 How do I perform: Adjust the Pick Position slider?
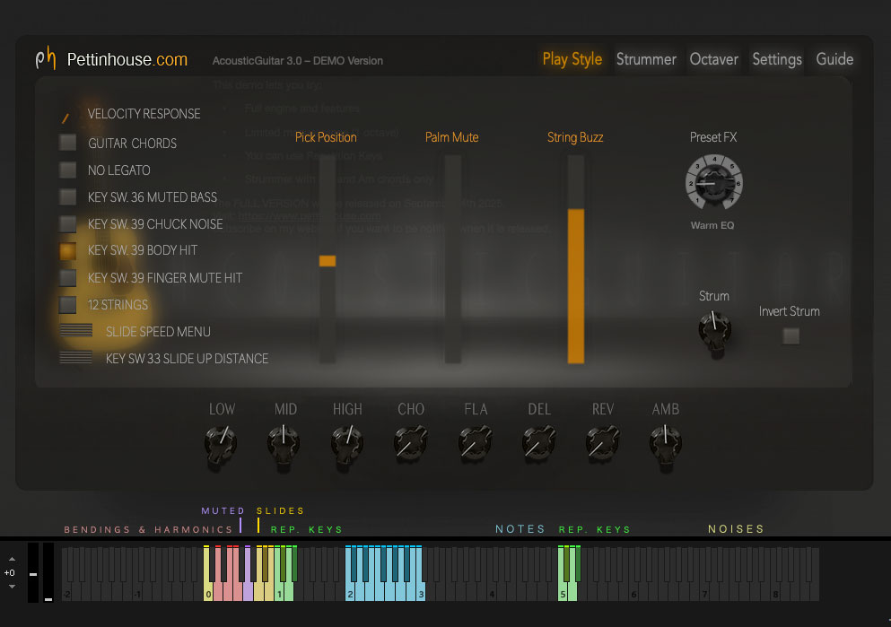point(328,259)
